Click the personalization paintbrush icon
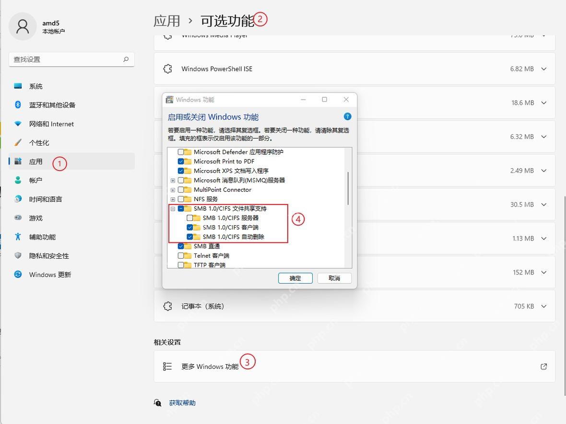The image size is (566, 424). point(18,142)
